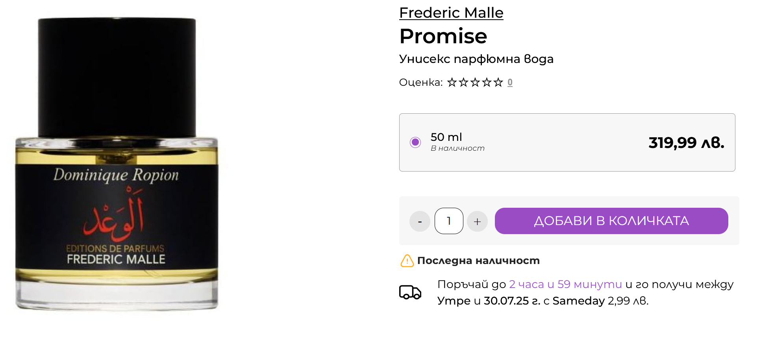This screenshot has width=761, height=349.
Task: Click the delivery truck icon
Action: click(410, 292)
